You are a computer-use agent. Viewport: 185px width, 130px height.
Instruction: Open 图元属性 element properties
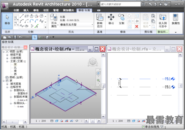(x=54, y=21)
